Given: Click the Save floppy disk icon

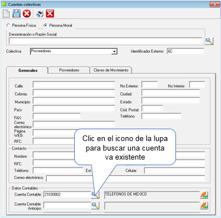Looking at the screenshot, I should point(16,13).
